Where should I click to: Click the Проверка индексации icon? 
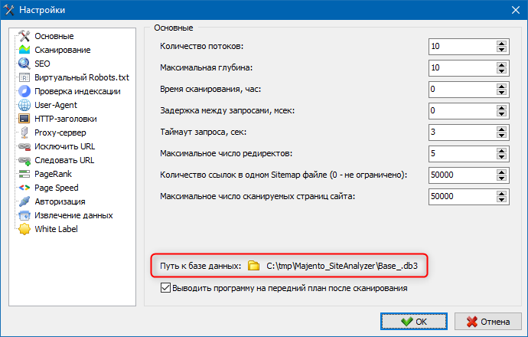click(x=24, y=91)
